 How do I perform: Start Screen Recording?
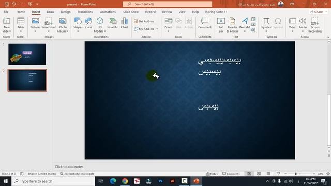coord(315,25)
